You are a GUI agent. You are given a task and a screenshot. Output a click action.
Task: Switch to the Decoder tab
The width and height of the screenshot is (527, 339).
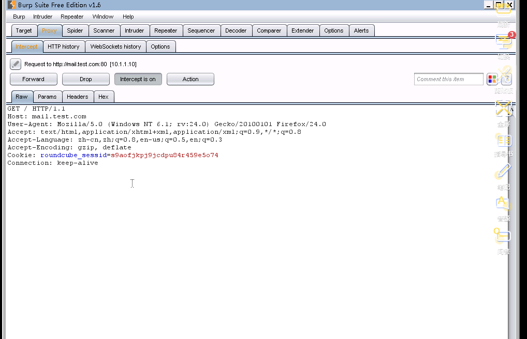(236, 30)
